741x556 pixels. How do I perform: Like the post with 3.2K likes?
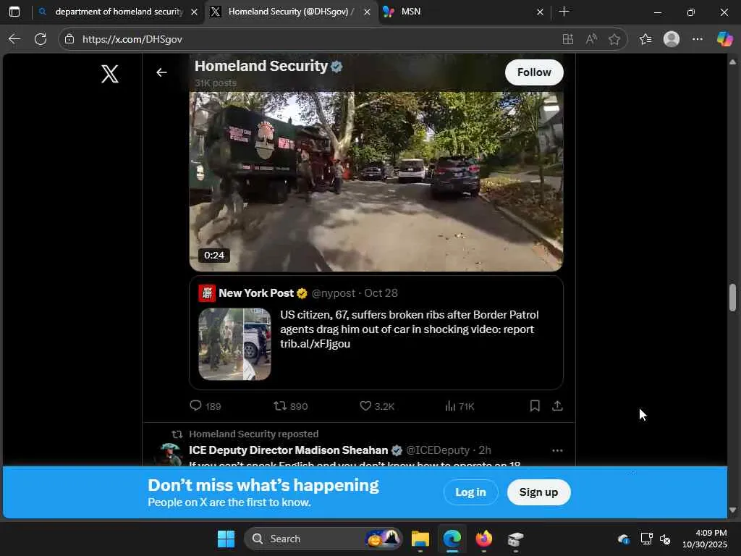click(x=376, y=406)
